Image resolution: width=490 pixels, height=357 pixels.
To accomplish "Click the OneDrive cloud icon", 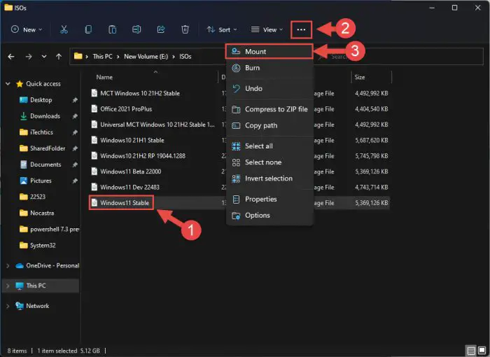I will click(20, 266).
